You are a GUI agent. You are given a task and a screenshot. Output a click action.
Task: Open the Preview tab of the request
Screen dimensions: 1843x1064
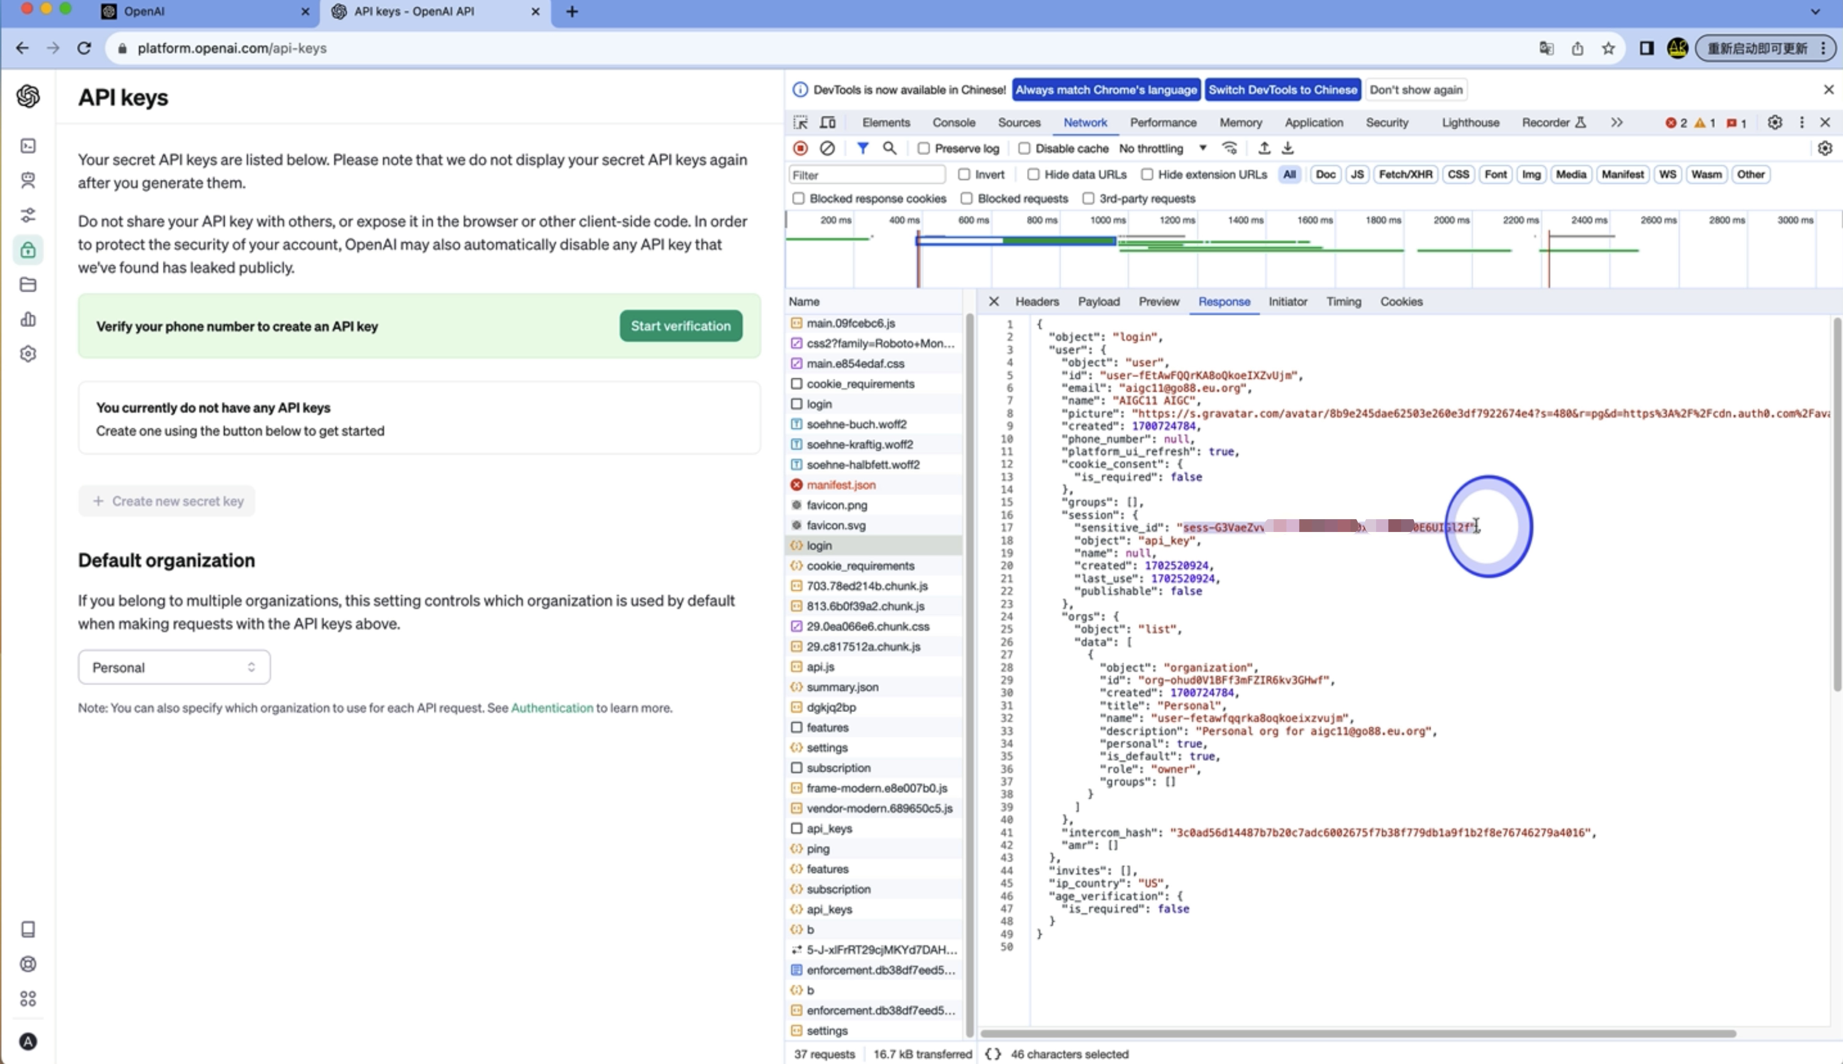1158,302
